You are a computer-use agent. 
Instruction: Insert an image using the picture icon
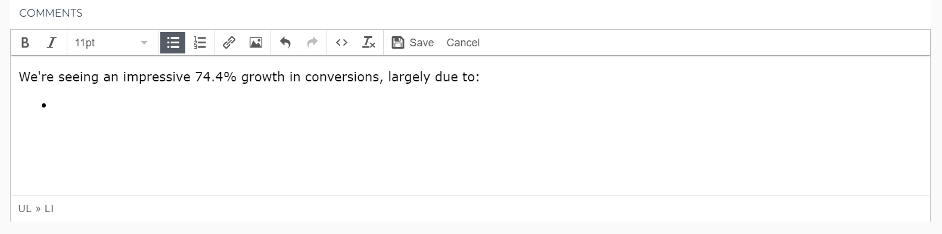pos(256,43)
